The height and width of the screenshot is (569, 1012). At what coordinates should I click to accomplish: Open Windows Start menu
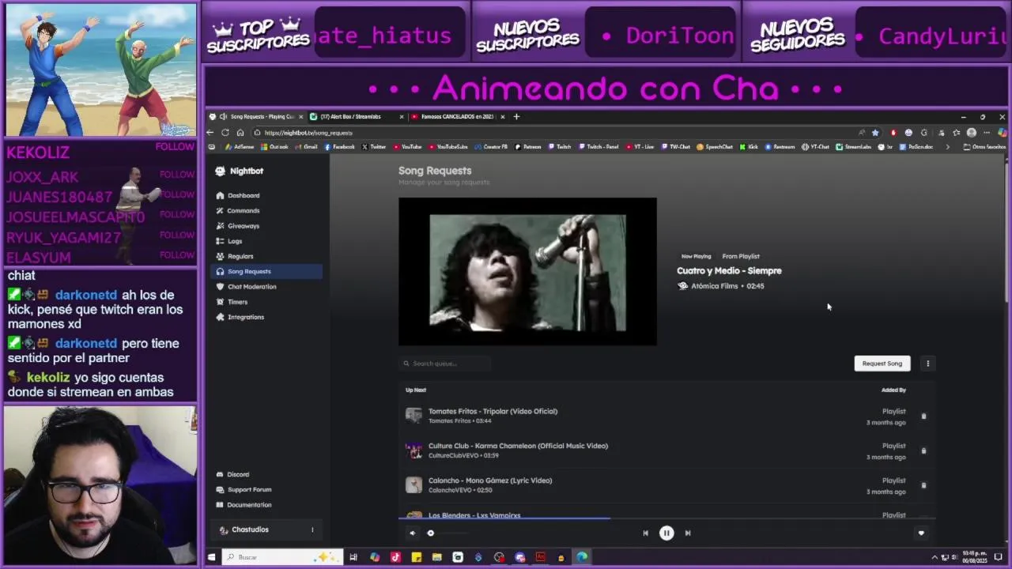click(211, 557)
